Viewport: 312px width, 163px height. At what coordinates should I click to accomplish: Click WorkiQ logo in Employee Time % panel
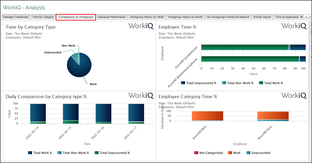point(294,26)
